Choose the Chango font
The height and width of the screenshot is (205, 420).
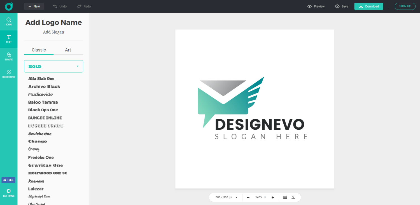coord(38,141)
